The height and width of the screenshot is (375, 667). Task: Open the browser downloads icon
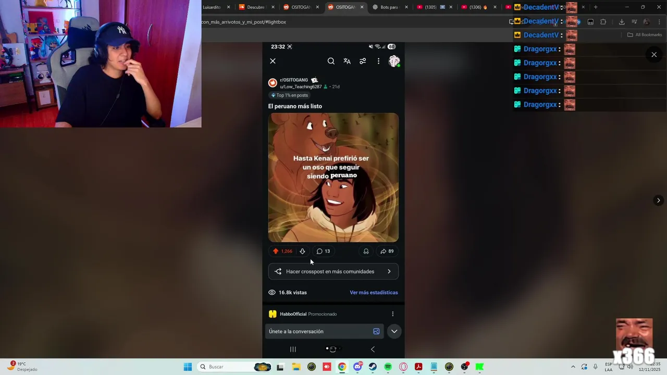coord(622,22)
